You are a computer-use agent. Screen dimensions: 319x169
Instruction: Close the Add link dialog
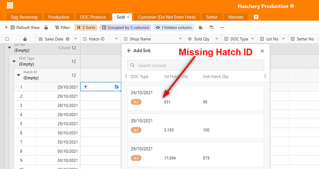[x=262, y=51]
